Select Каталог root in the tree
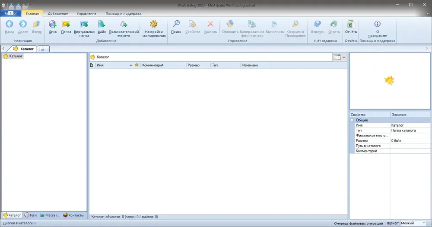Screen dimensions: 432x227 pyautogui.click(x=13, y=56)
